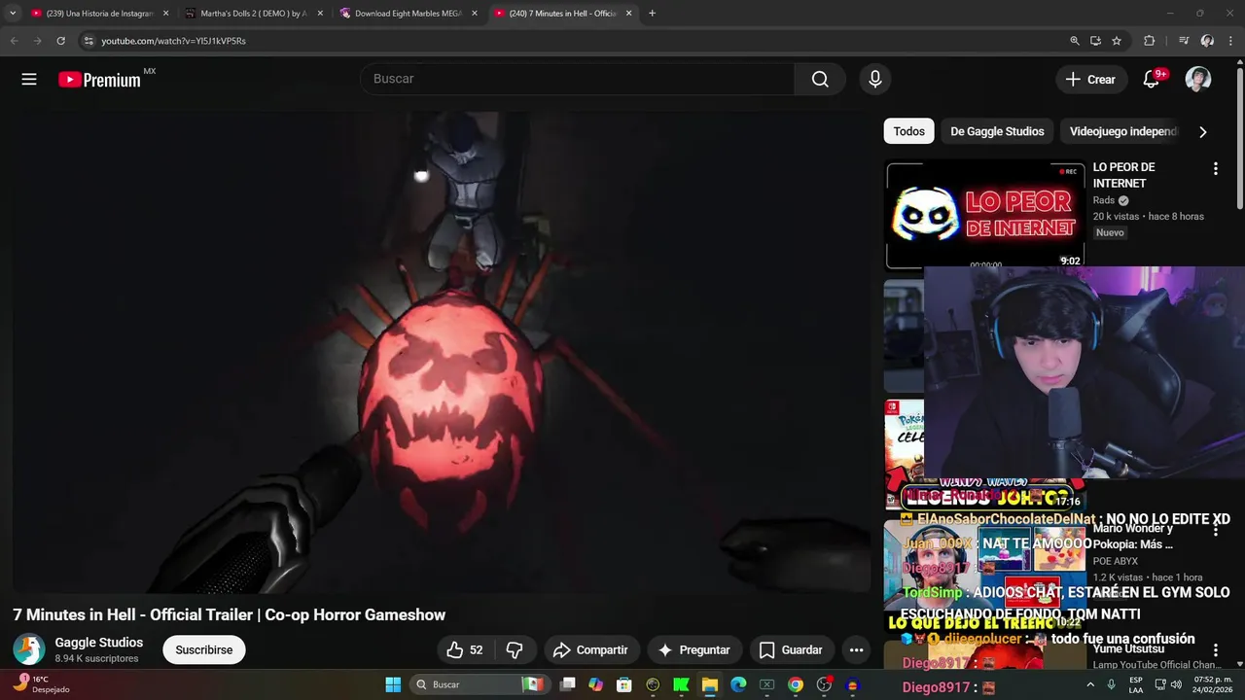This screenshot has width=1245, height=700.
Task: Go back in browser history
Action: click(14, 41)
